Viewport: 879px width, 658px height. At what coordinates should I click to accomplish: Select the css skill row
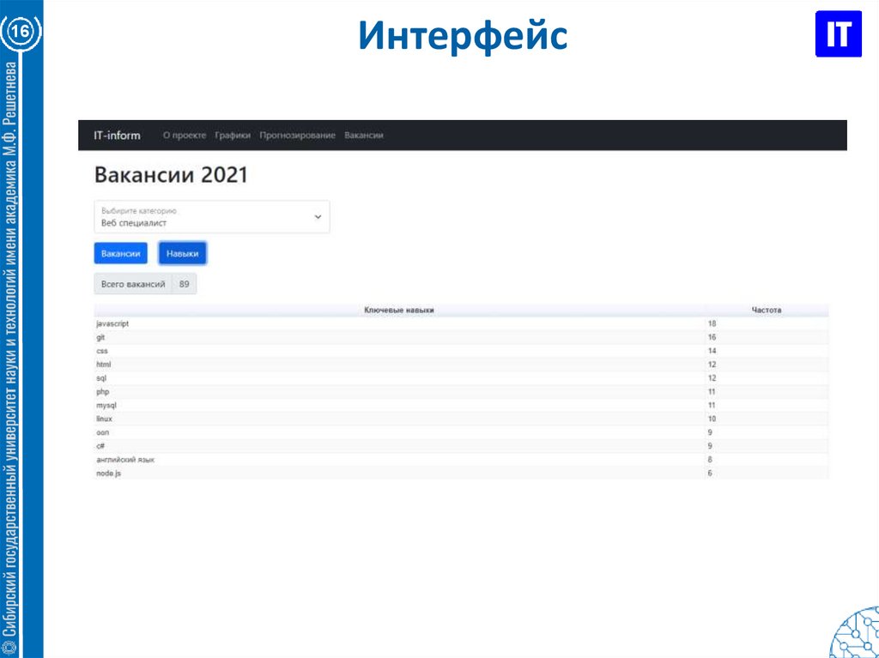pos(461,351)
